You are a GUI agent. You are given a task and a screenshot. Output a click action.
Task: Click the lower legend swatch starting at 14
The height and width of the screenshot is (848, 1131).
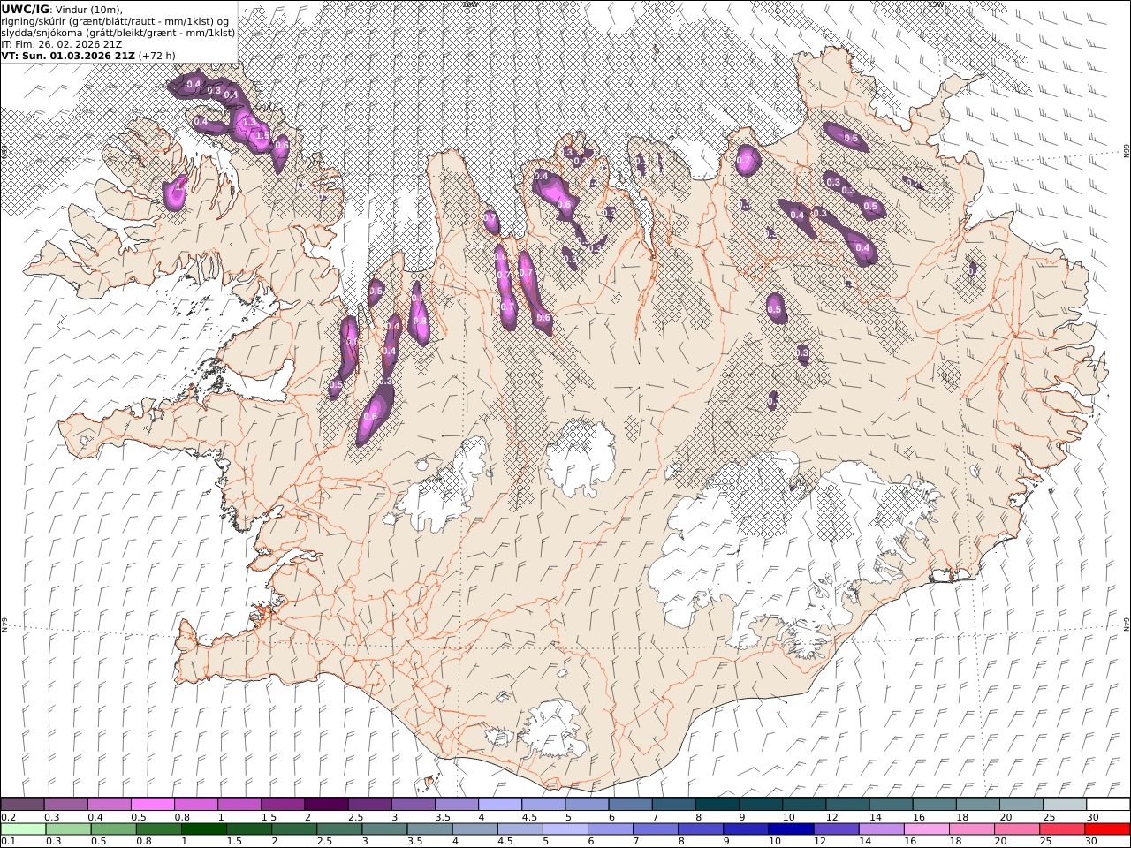(880, 829)
